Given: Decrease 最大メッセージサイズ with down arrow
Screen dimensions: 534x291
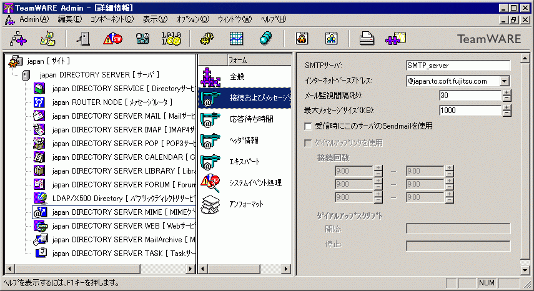Looking at the screenshot, I should [507, 113].
